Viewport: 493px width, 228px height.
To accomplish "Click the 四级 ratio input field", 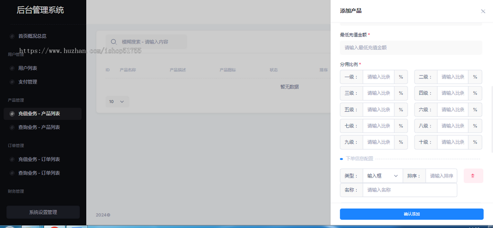I will tap(453, 93).
